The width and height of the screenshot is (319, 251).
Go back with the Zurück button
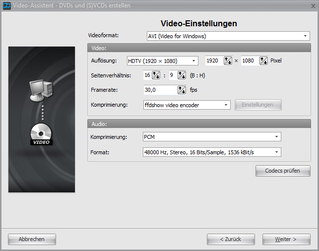pyautogui.click(x=231, y=239)
